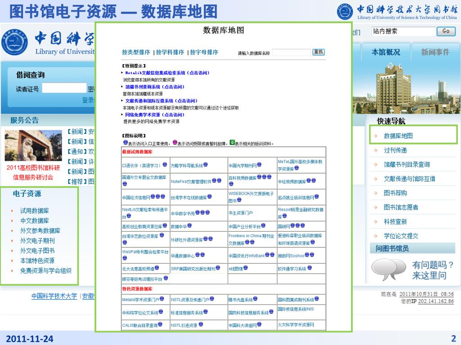Open the access icon next to 数据中华

[190, 226]
